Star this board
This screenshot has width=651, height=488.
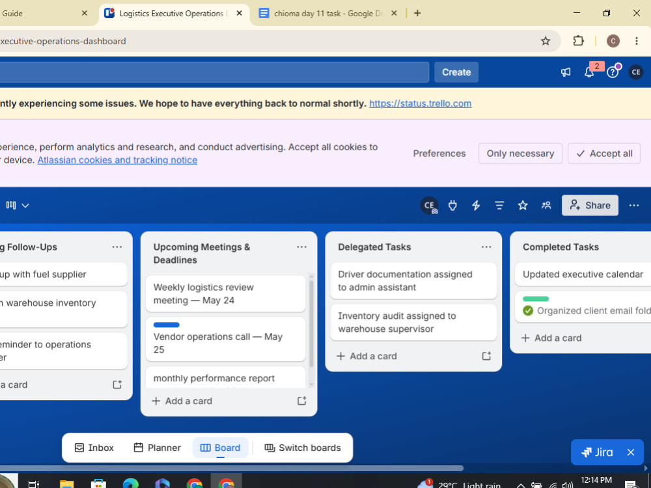(x=523, y=206)
